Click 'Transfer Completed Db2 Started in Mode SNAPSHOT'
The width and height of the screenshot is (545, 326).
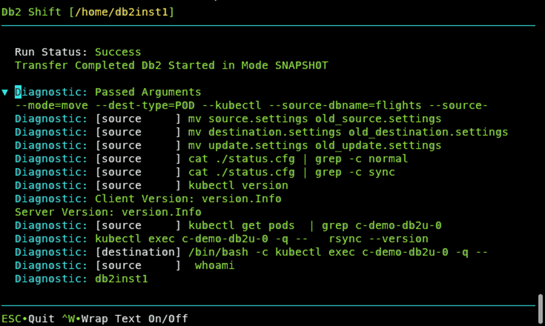point(171,66)
